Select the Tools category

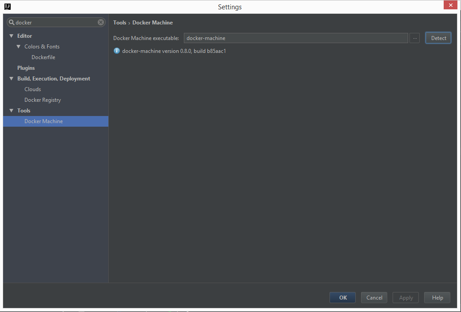tap(24, 111)
